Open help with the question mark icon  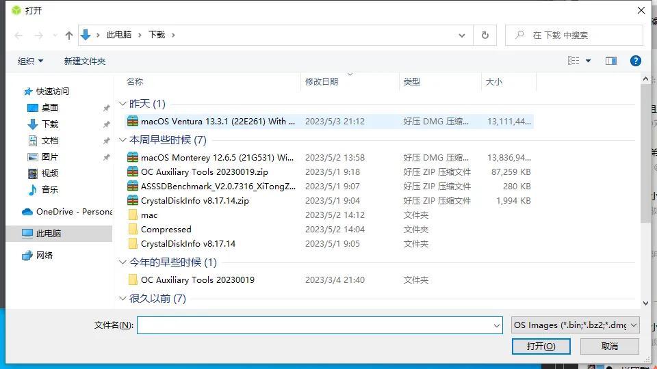tap(635, 61)
